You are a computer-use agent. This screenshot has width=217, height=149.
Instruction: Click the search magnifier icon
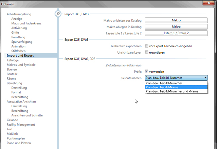point(58,14)
